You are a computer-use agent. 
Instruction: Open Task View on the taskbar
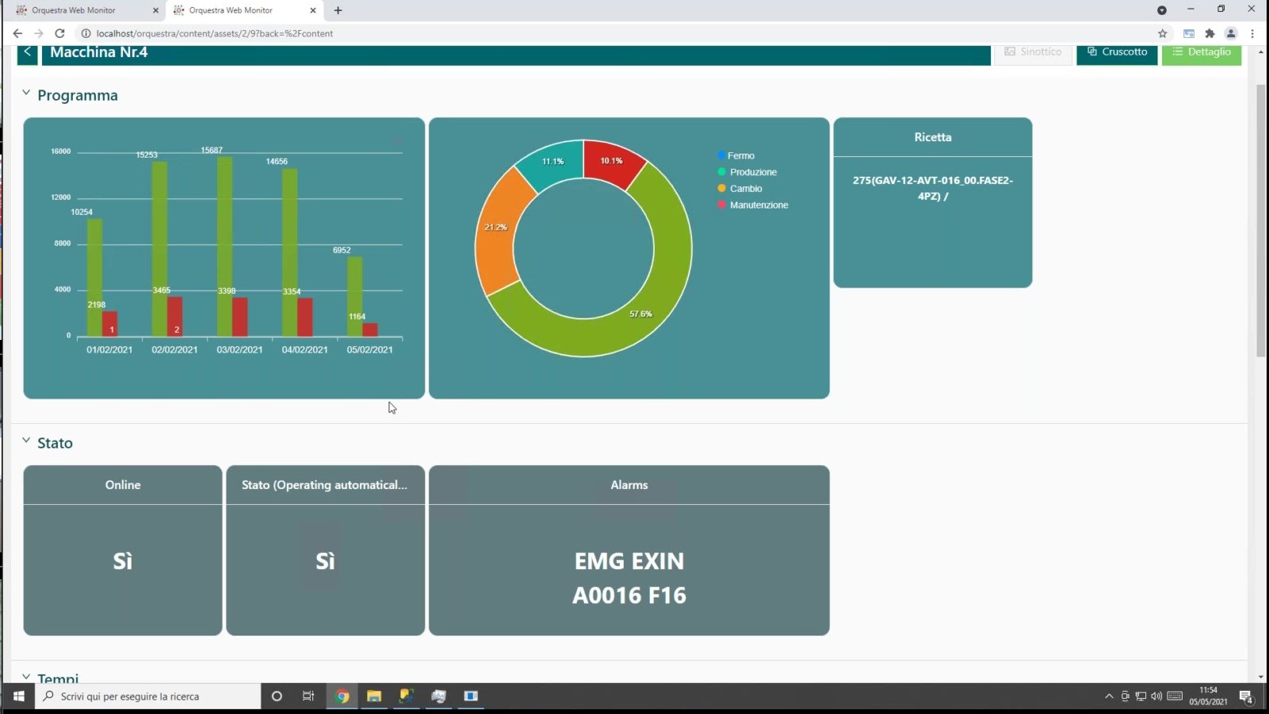tap(308, 696)
